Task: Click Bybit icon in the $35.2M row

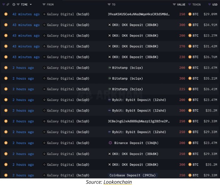Action: point(110,110)
